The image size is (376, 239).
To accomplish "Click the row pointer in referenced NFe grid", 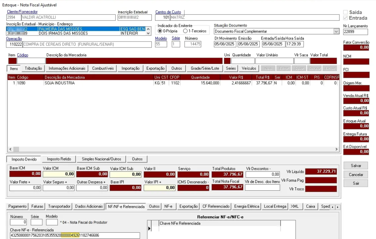I will [x=150, y=229].
